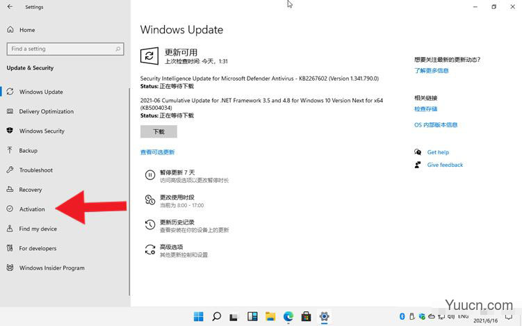Open Microsoft Store from taskbar
The image size is (522, 326).
(307, 316)
